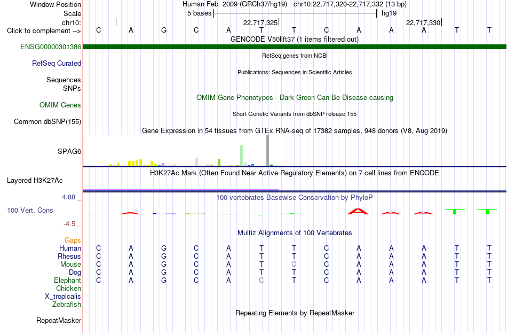Open the RepeatMasker track label
The width and height of the screenshot is (507, 333).
click(59, 320)
